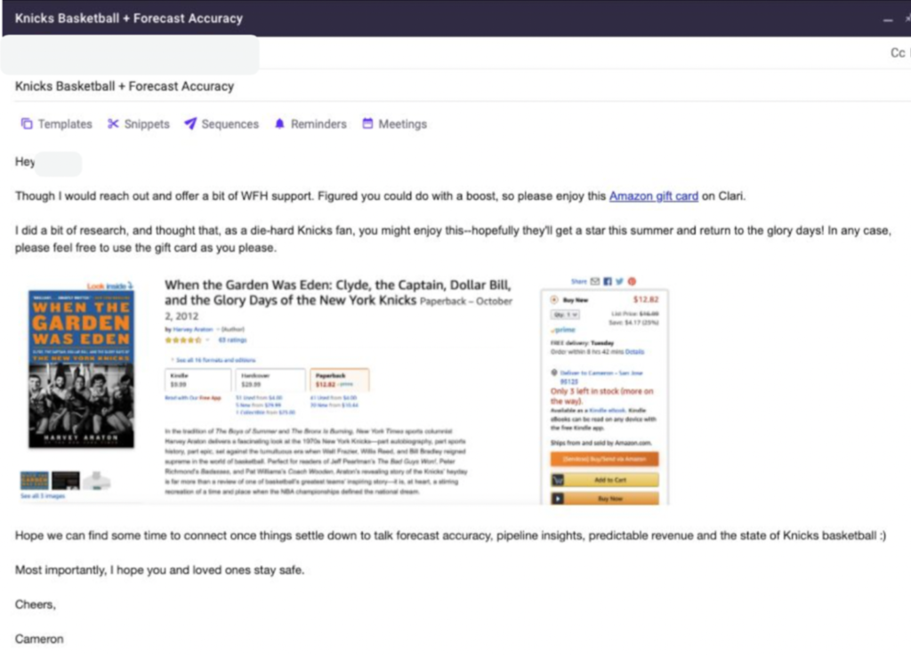Follow the Amazon gift card link
The height and width of the screenshot is (655, 911).
tap(653, 196)
